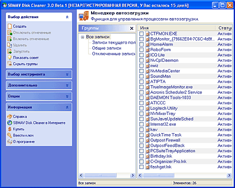This screenshot has height=188, width=235.
Task: Click the Создать (Create) page icon
Action: tap(10, 26)
